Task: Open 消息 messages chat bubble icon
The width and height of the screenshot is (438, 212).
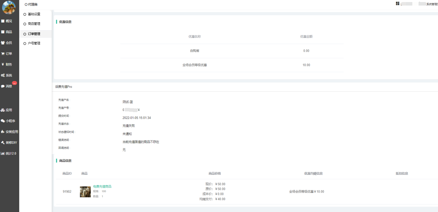Action: pos(3,86)
